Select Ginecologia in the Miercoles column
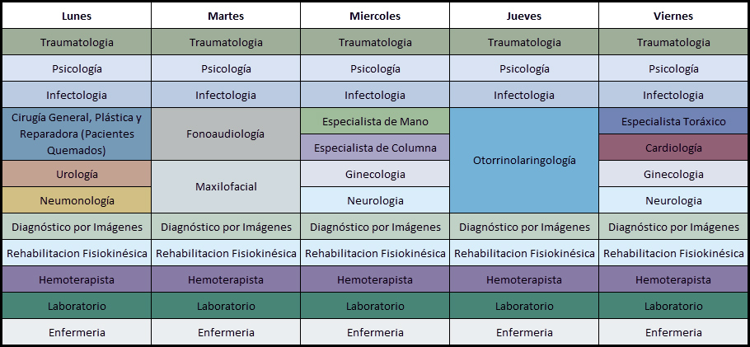The image size is (750, 347). tap(375, 174)
